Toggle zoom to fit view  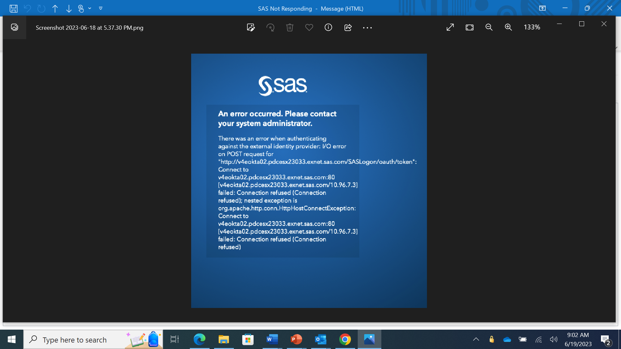(x=470, y=27)
